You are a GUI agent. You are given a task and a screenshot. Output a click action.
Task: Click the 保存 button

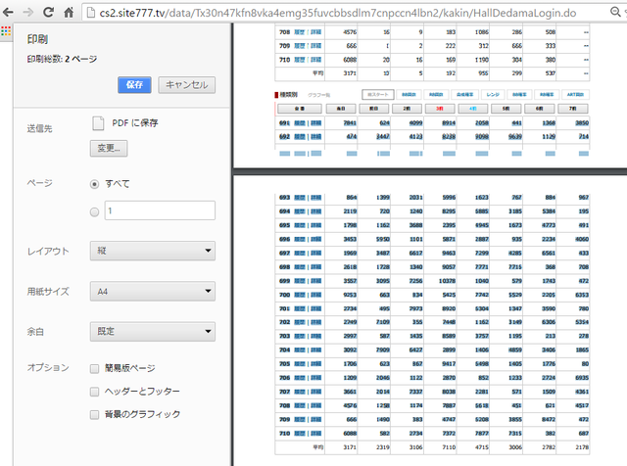click(x=134, y=85)
